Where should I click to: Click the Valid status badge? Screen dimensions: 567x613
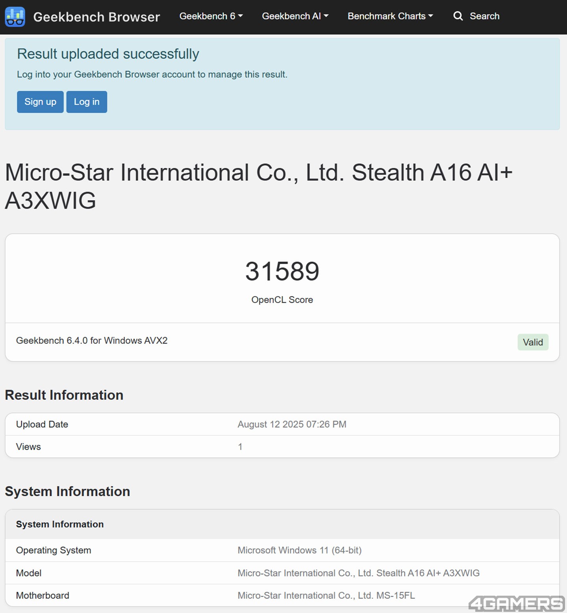[533, 342]
